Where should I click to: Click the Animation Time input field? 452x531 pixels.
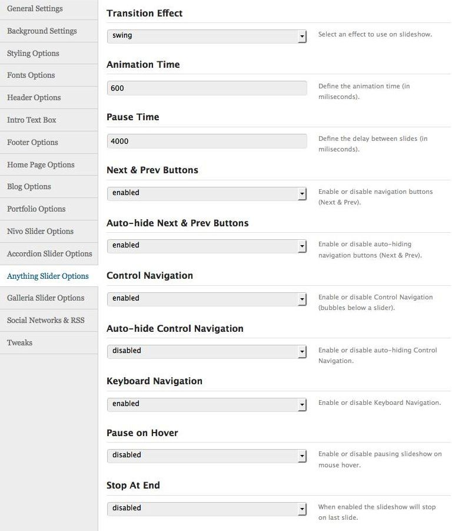[207, 88]
